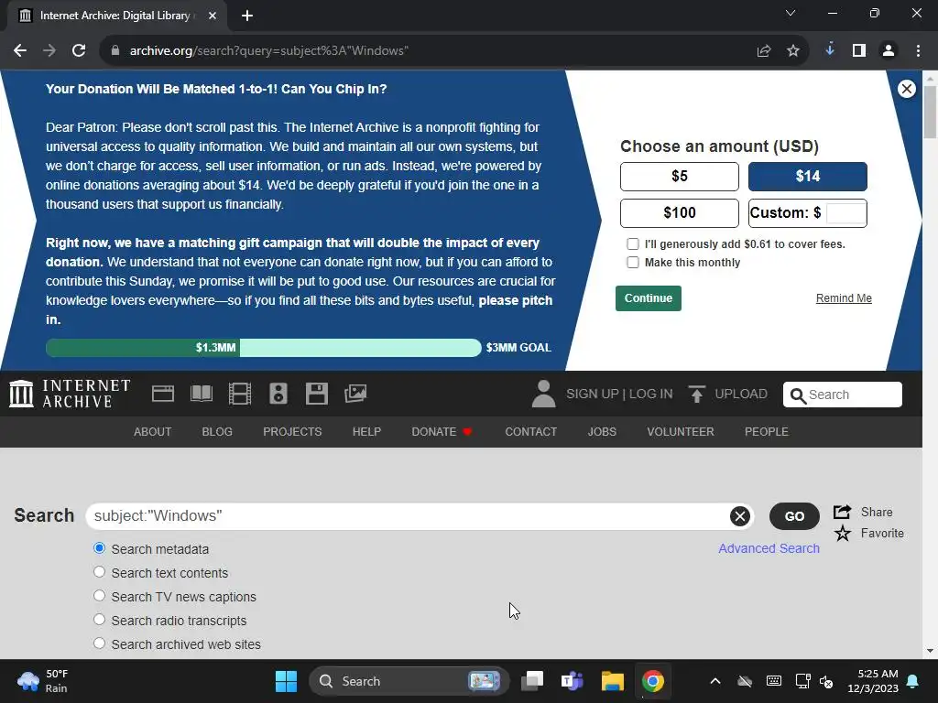Viewport: 938px width, 703px height.
Task: Clear the search query with X button
Action: [x=740, y=516]
